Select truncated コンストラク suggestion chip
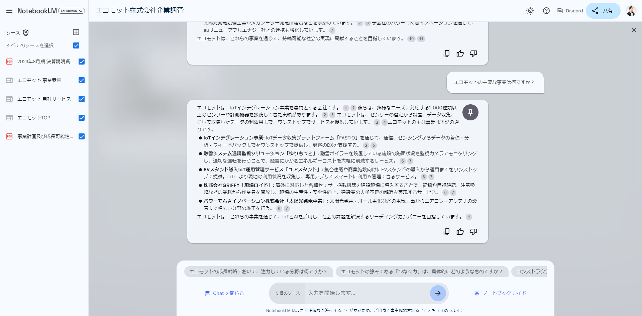Screen dimensions: 642x316 click(x=529, y=272)
